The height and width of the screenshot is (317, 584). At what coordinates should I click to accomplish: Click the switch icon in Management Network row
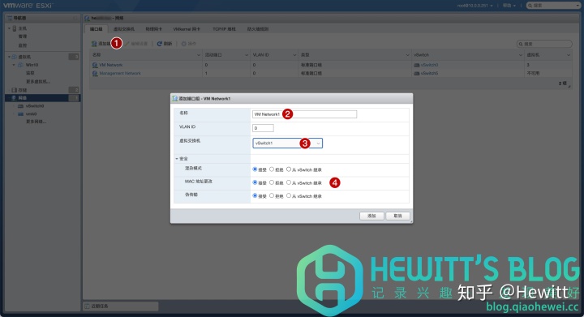(416, 73)
